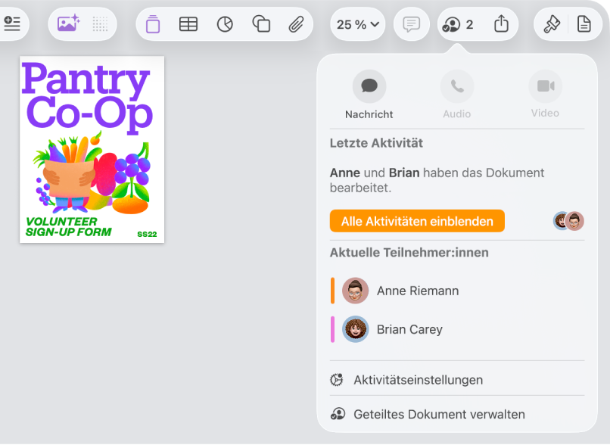Open the Document settings icon
This screenshot has height=445, width=610.
point(584,24)
